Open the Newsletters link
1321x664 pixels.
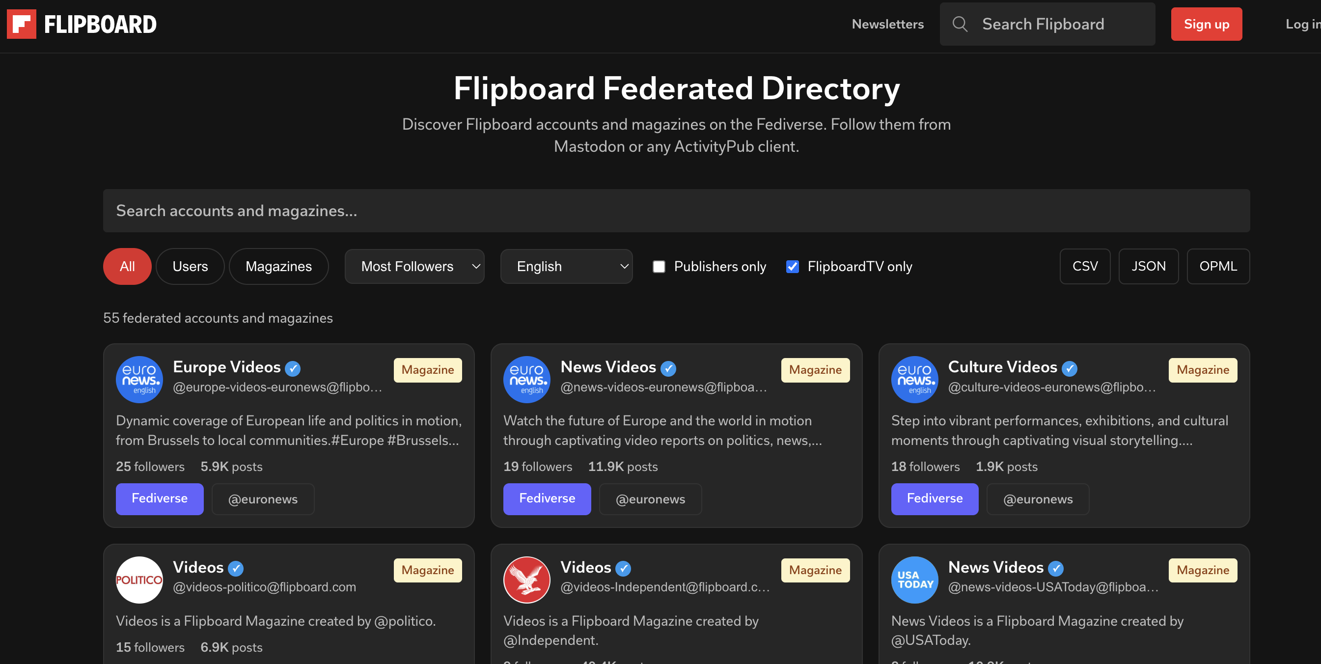tap(887, 24)
